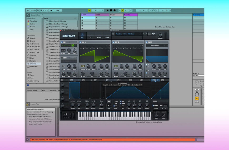Screen dimensions: 229x150
Task: Select the 1 MIDI track header
Action: pos(88,15)
